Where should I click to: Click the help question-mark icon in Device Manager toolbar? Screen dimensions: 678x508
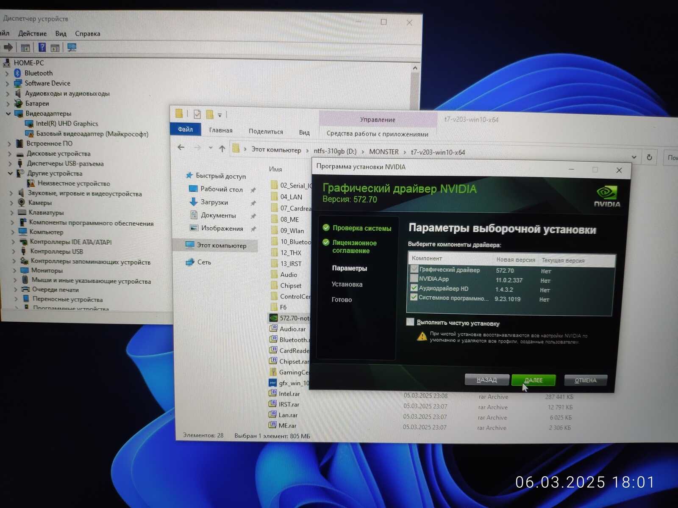click(42, 47)
